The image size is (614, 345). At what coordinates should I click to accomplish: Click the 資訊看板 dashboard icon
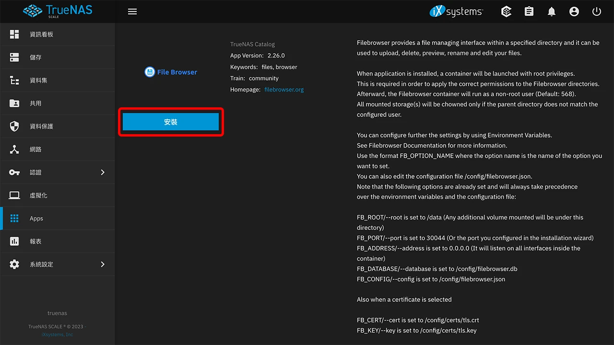(x=14, y=34)
